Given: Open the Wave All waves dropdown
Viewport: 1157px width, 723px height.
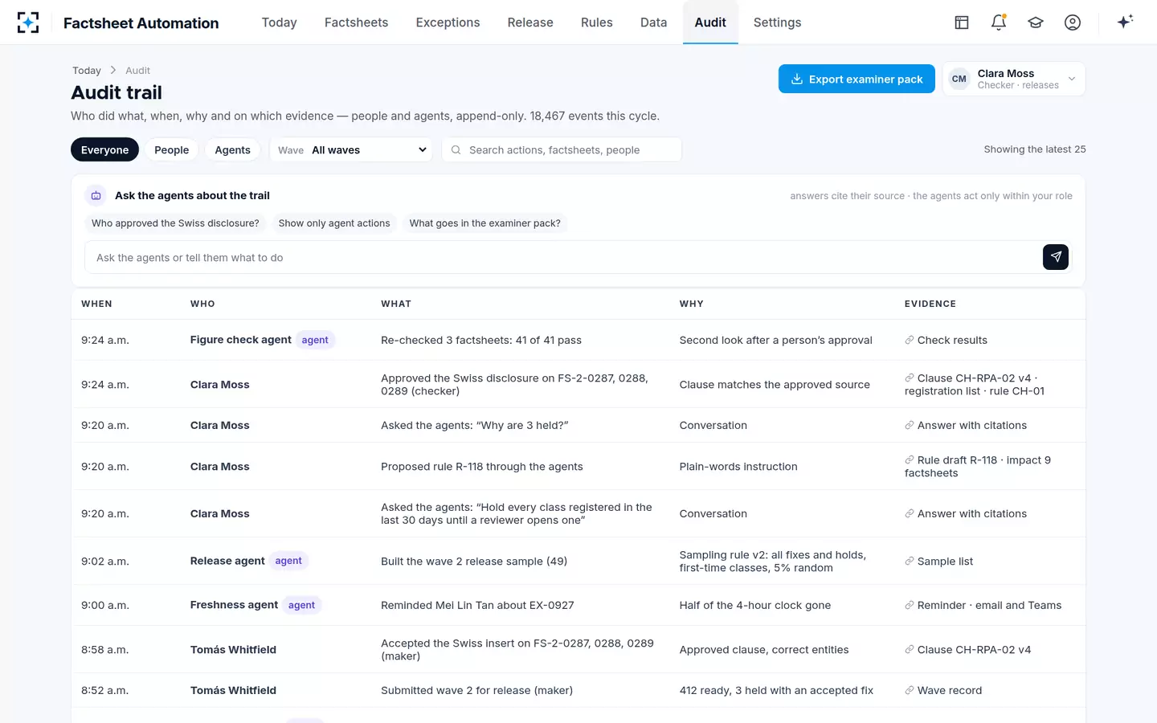Looking at the screenshot, I should (351, 150).
